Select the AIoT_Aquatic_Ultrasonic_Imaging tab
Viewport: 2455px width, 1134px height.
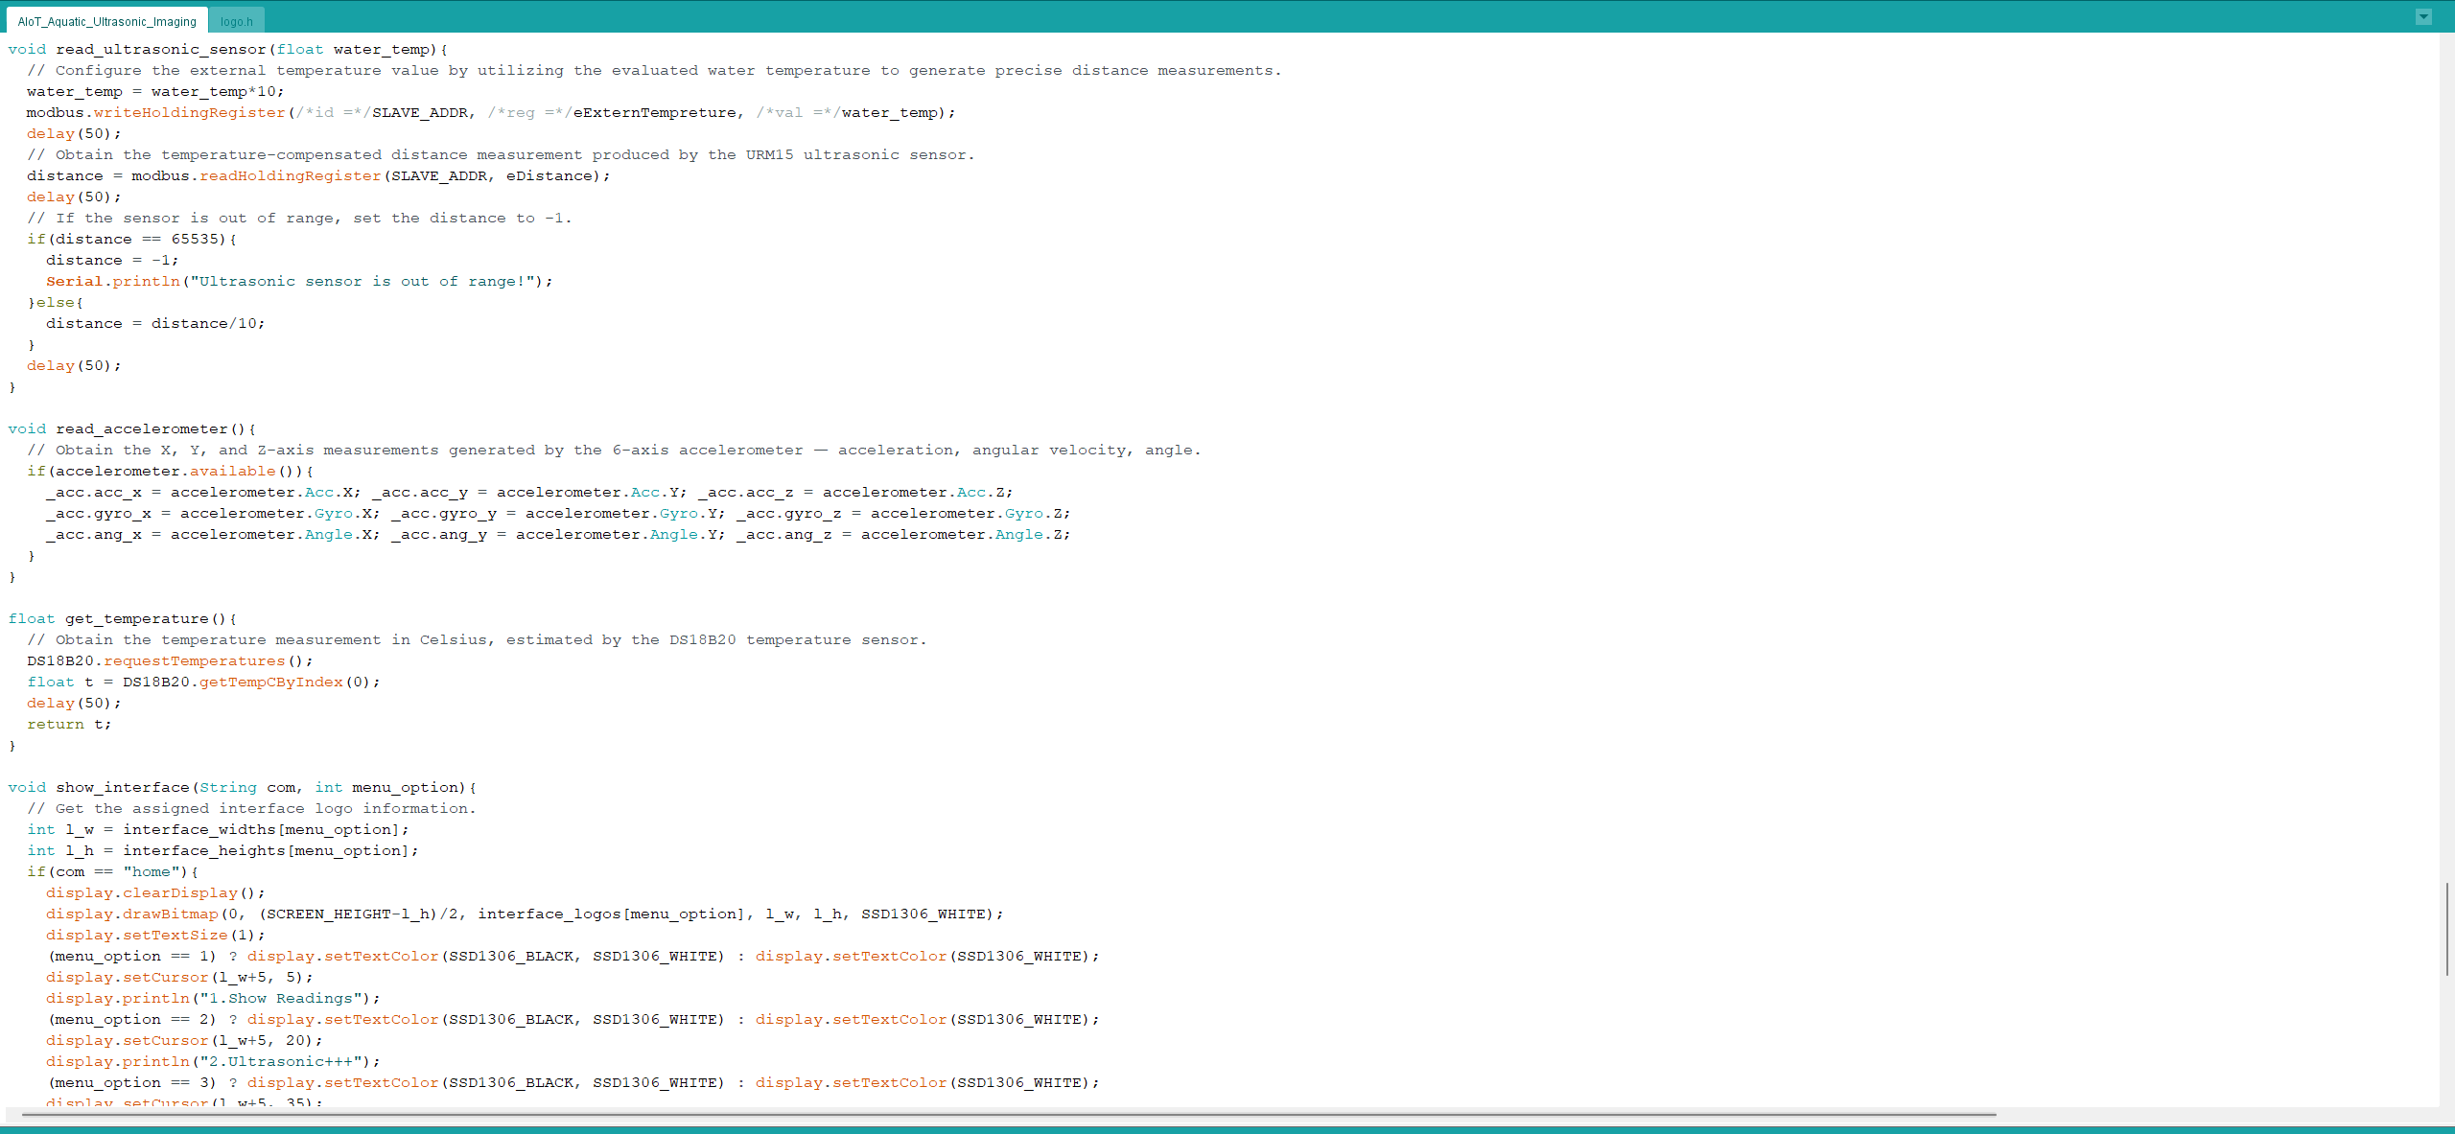pos(106,21)
